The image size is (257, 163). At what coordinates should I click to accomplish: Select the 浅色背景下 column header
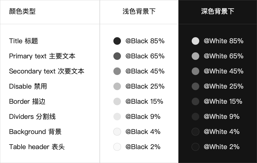(139, 11)
